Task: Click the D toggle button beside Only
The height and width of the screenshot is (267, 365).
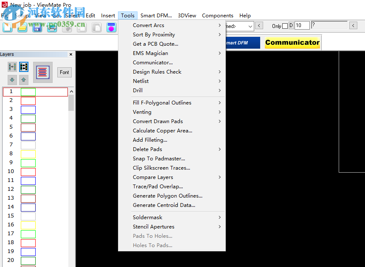Action: [291, 26]
